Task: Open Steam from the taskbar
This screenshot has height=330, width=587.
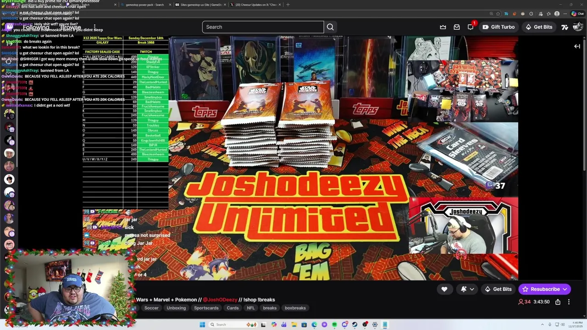Action: 354,324
